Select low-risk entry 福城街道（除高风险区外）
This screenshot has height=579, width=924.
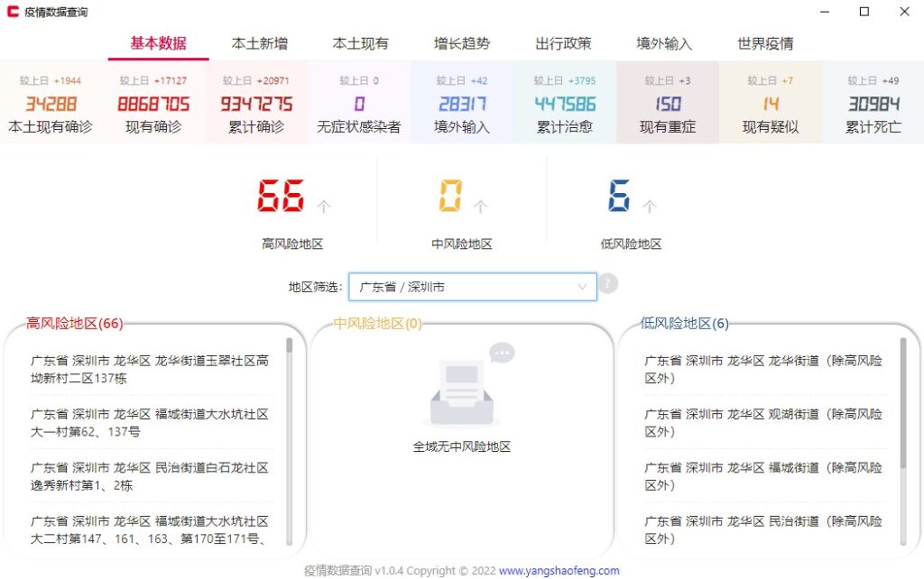pyautogui.click(x=763, y=476)
